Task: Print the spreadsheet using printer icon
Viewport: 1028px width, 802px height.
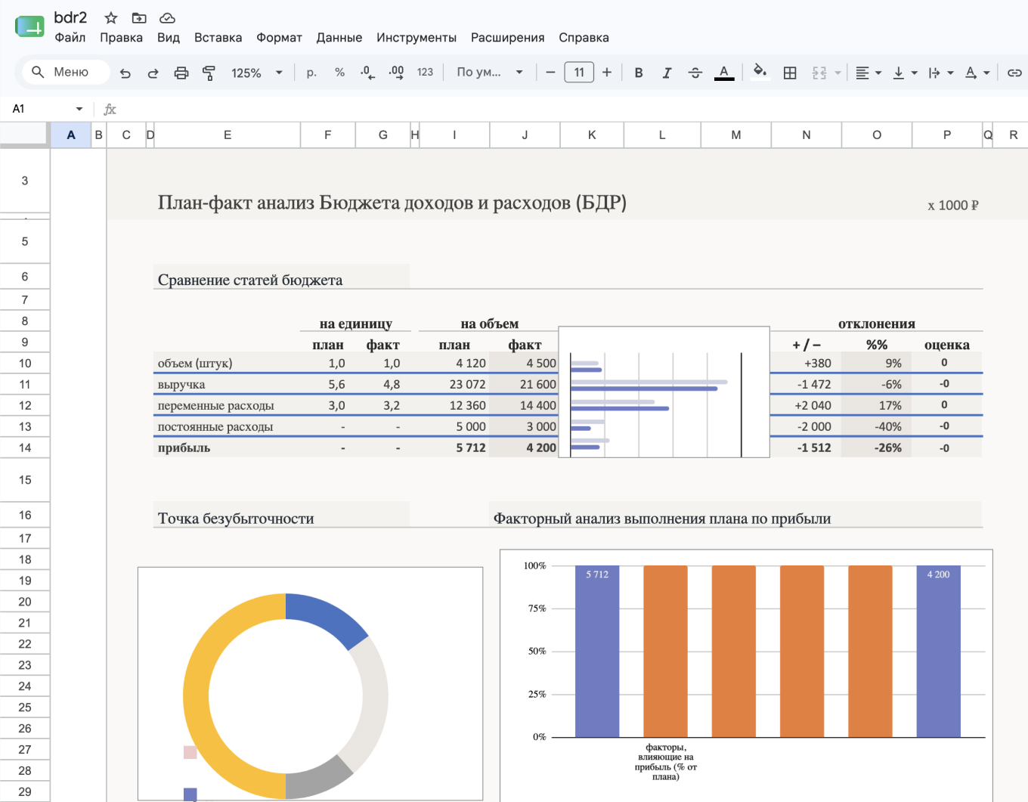Action: [181, 73]
